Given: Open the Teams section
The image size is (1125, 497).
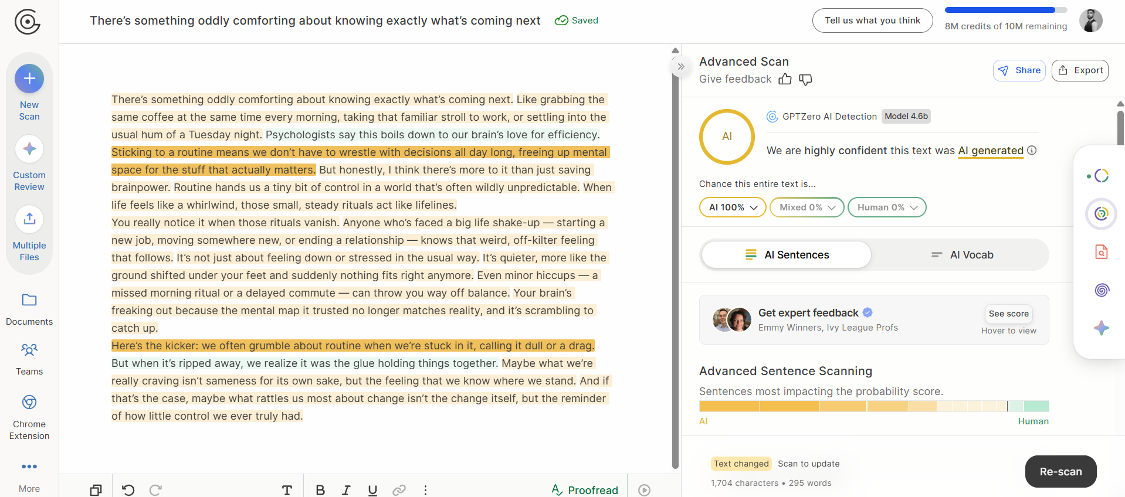Looking at the screenshot, I should pos(29,359).
